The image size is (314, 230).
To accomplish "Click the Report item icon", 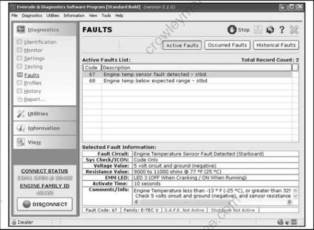I will click(x=20, y=99).
